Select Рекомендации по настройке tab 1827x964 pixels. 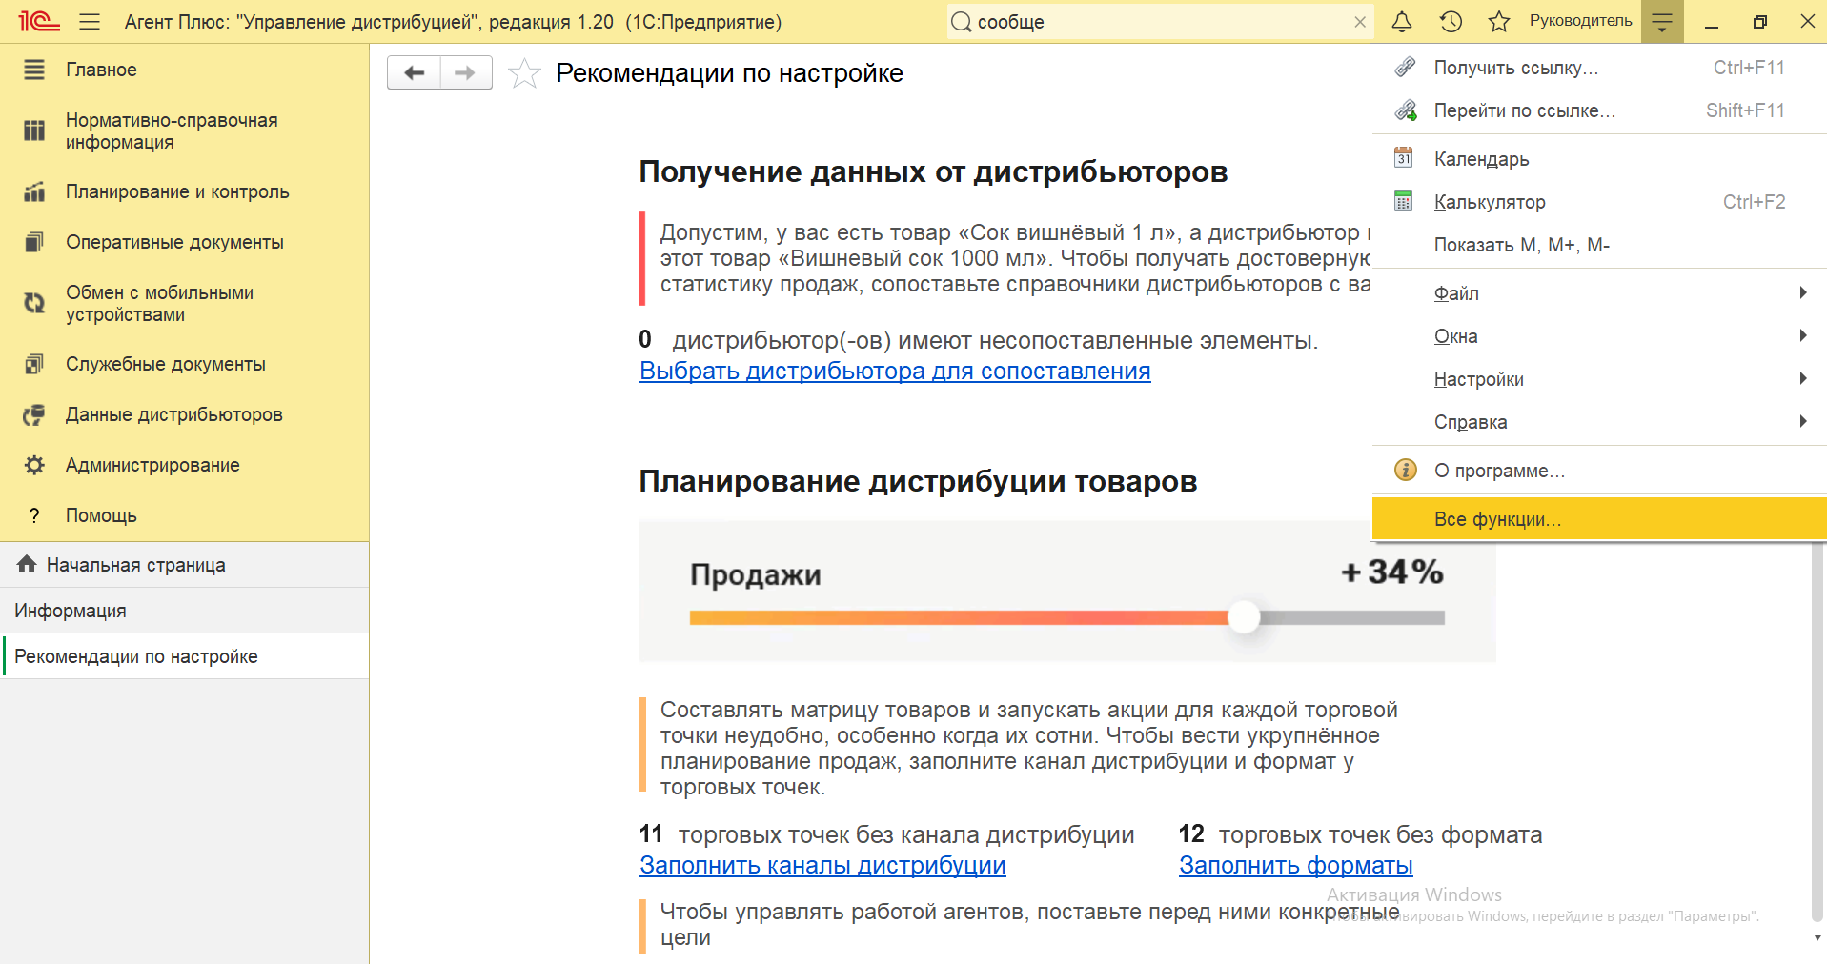pyautogui.click(x=184, y=656)
